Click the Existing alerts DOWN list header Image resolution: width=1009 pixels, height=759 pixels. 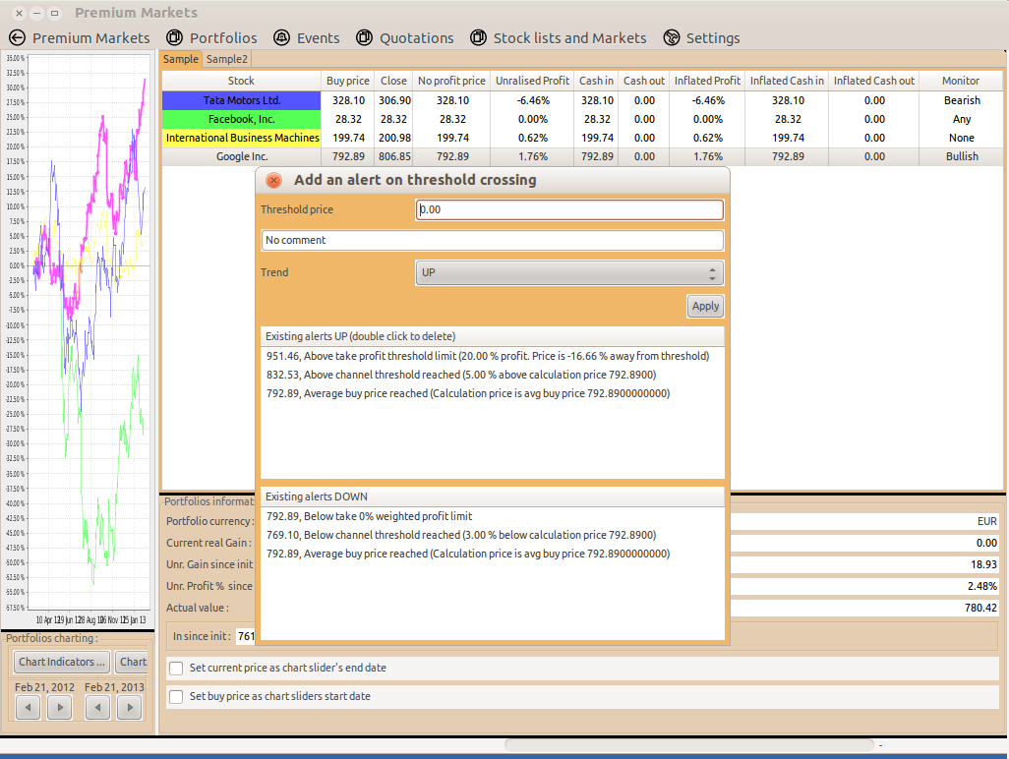click(x=493, y=496)
